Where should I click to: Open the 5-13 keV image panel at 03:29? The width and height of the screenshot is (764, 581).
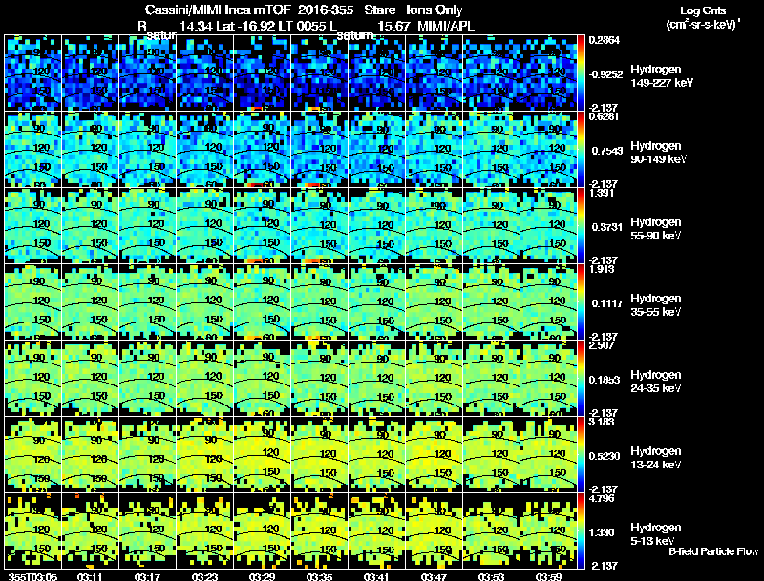pos(262,531)
